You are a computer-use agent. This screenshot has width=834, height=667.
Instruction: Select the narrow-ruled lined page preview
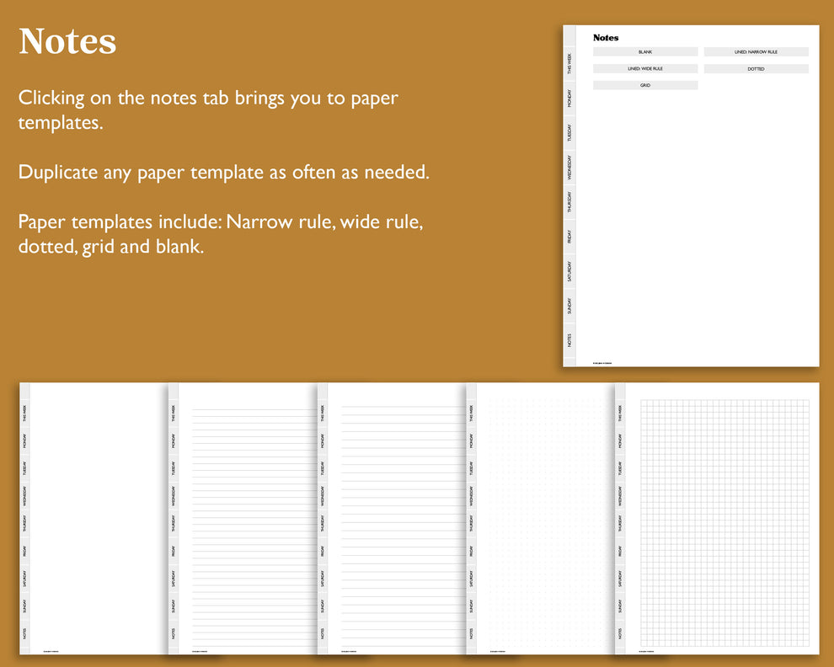(244, 518)
